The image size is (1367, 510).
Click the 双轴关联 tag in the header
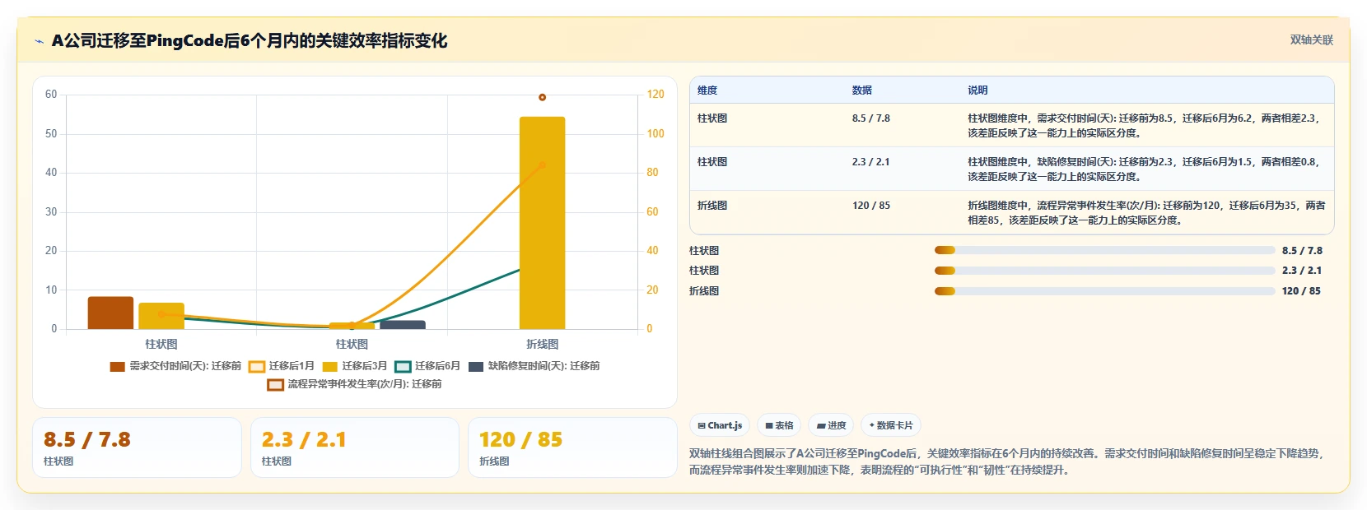[x=1311, y=40]
